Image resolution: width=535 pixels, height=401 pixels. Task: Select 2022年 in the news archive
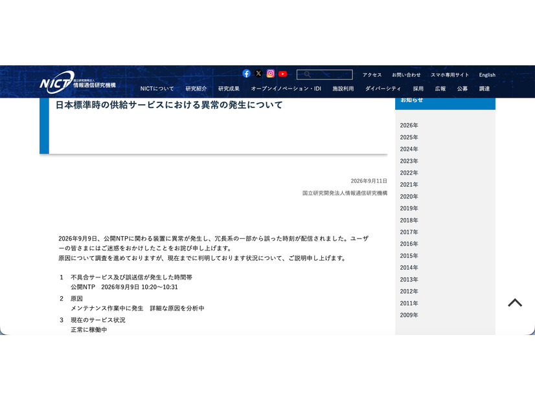409,173
